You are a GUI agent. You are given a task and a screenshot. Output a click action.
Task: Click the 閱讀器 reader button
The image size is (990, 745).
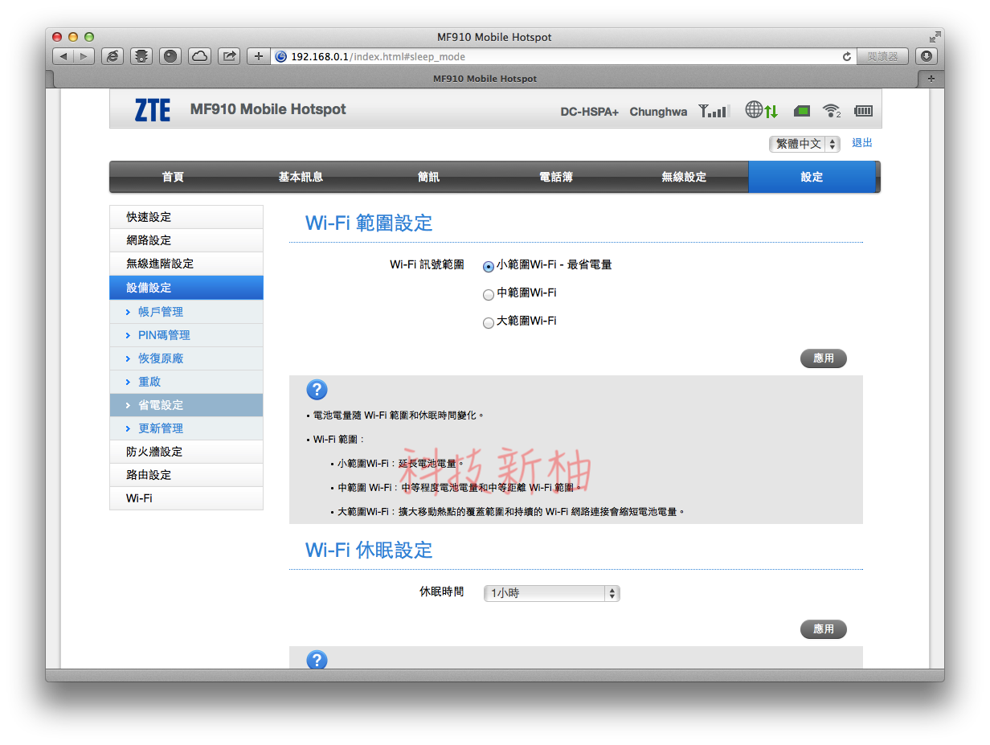pyautogui.click(x=882, y=56)
